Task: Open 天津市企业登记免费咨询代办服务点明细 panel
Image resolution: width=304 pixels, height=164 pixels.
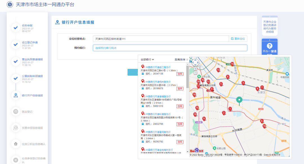Action: [270, 26]
